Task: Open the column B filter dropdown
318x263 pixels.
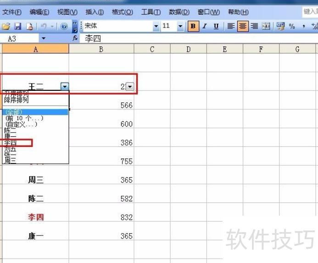Action: click(130, 87)
